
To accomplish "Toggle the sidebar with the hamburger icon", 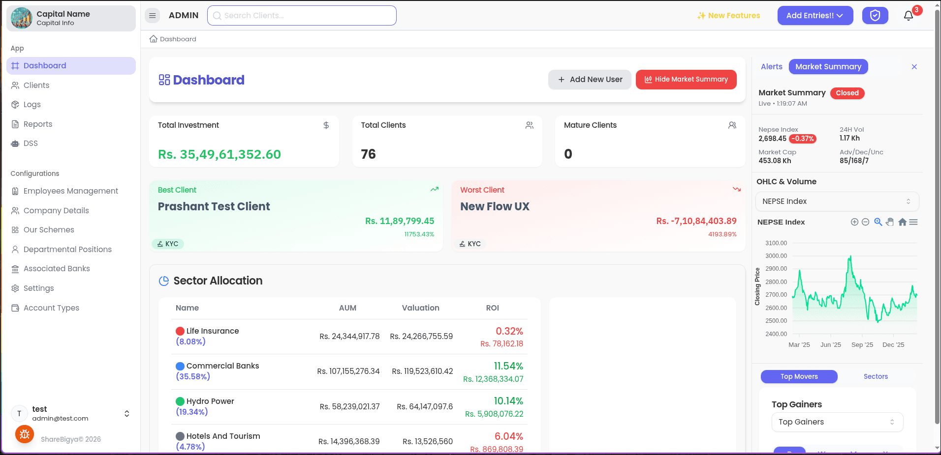I will [x=152, y=15].
